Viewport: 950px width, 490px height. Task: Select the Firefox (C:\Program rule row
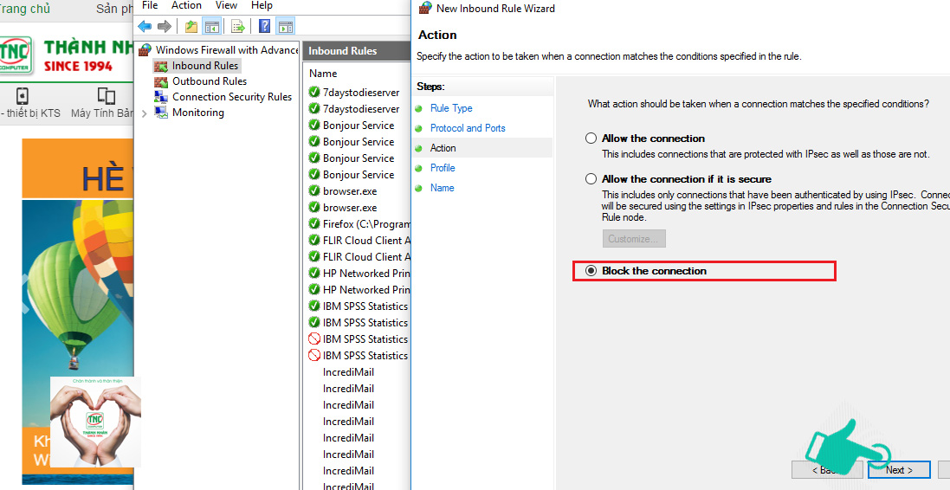click(x=359, y=224)
